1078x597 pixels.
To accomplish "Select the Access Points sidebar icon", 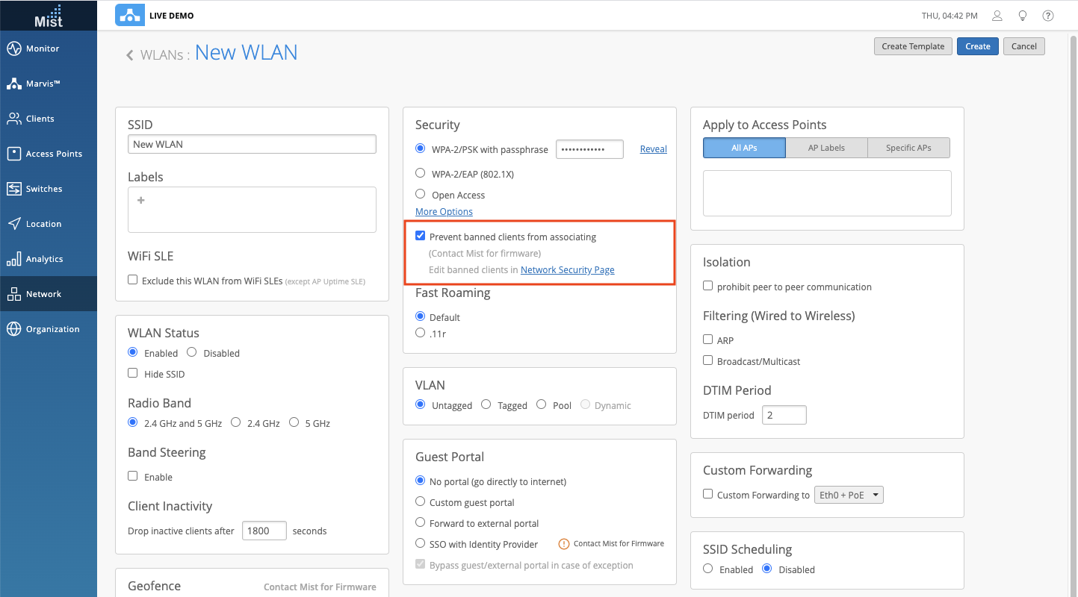I will point(13,154).
